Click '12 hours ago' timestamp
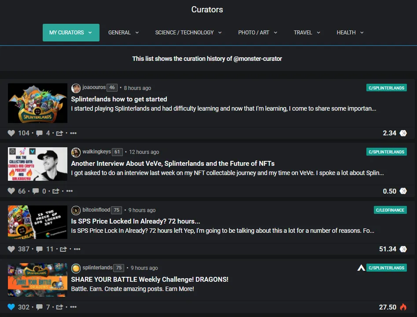Viewport: 417px width, 317px height. coord(144,152)
